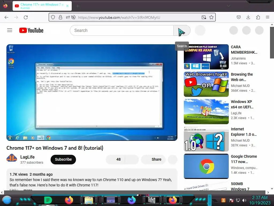
Task: Launch blue Firefox Developer Edition from taskbar
Action: point(132,200)
